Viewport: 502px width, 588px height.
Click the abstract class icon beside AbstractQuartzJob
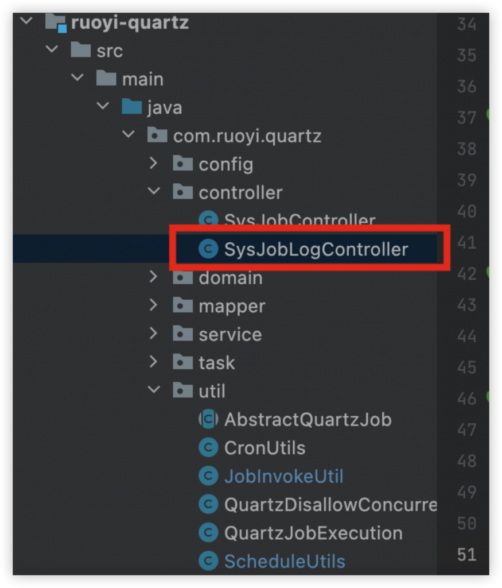208,419
